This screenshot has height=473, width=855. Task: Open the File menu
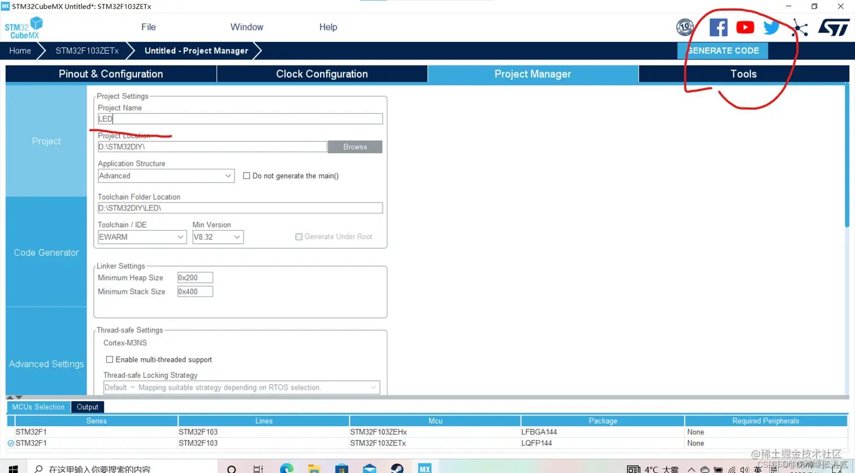point(149,27)
